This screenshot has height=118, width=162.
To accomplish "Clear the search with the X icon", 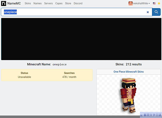I will tap(148, 12).
